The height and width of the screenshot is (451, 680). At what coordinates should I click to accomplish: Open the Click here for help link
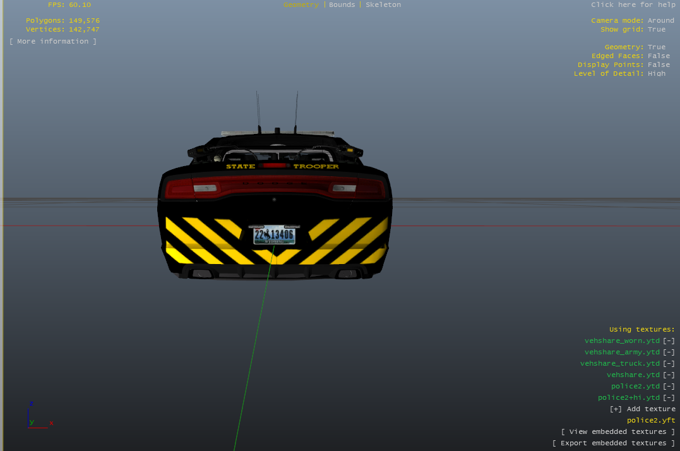633,5
